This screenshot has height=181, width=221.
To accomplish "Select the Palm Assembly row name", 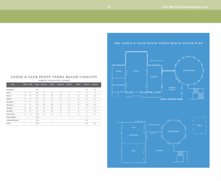I will click(x=11, y=117).
